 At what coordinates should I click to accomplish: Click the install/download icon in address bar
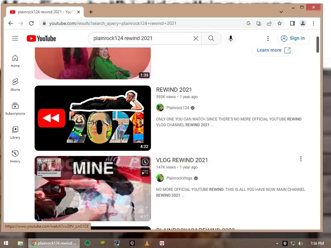(259, 23)
